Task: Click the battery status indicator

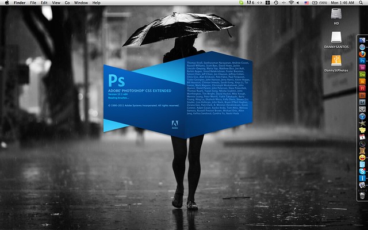Action: (320, 3)
